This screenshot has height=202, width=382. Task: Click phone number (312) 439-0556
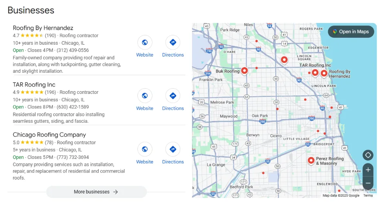click(73, 50)
